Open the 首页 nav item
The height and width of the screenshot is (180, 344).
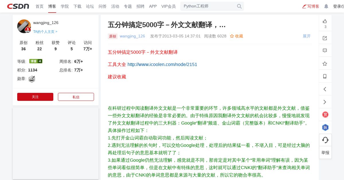40,6
